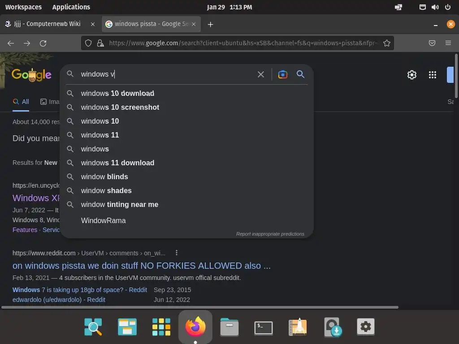This screenshot has height=344, width=459.
Task: Open the Firefox hamburger menu
Action: point(448,43)
